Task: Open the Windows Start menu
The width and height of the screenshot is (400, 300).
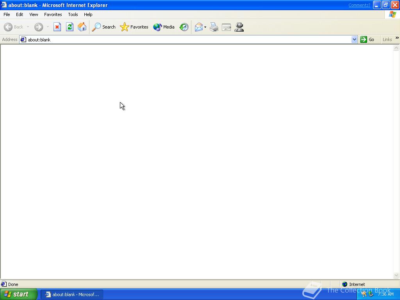Action: [18, 295]
